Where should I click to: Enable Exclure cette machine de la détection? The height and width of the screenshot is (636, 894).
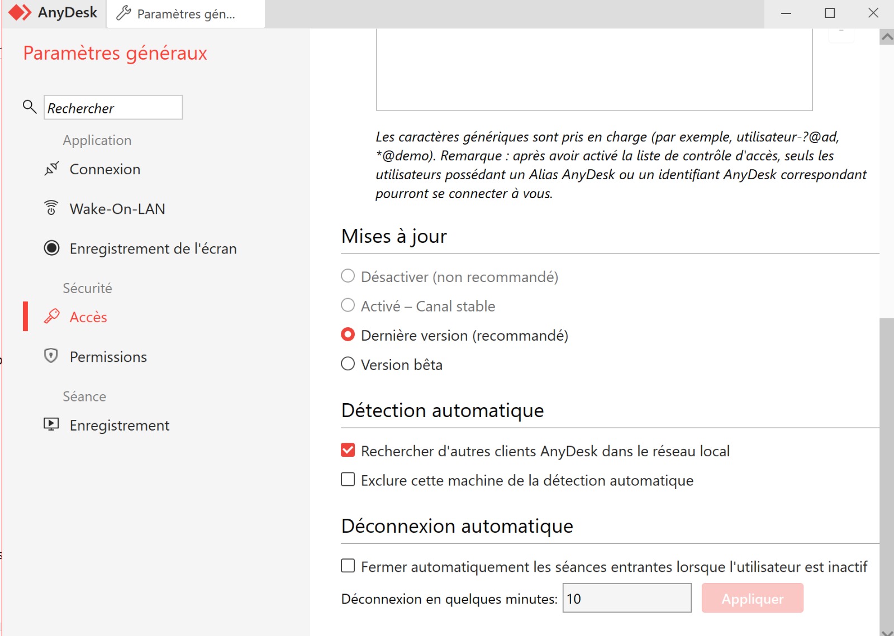pos(348,480)
